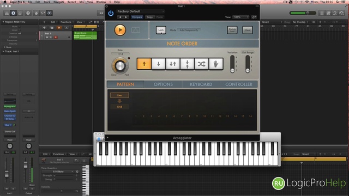Image resolution: width=349 pixels, height=196 pixels.
Task: Open the View 100% size dropdown
Action: pos(240,17)
